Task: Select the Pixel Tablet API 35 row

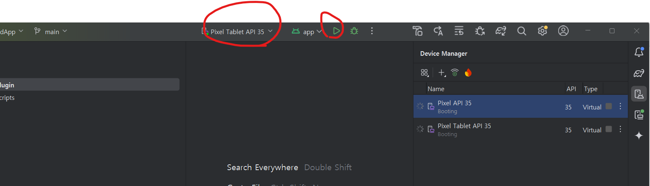Action: [521, 129]
